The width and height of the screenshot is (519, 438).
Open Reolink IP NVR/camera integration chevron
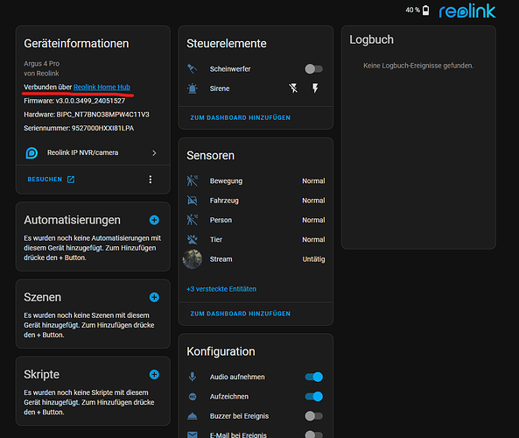pyautogui.click(x=154, y=152)
